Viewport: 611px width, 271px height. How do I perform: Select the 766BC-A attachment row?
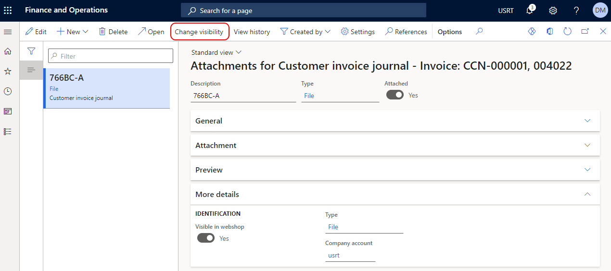point(107,88)
